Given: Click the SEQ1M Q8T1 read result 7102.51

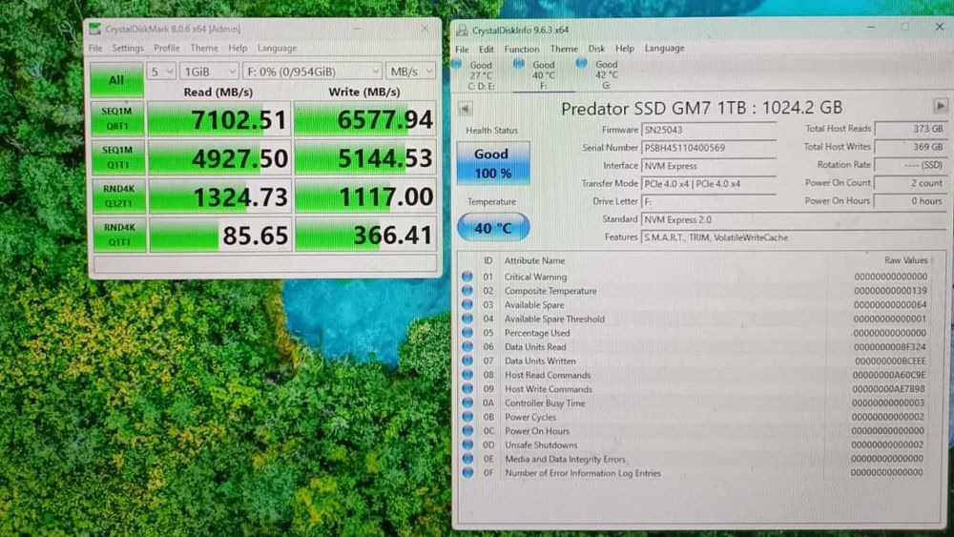Looking at the screenshot, I should (x=218, y=118).
